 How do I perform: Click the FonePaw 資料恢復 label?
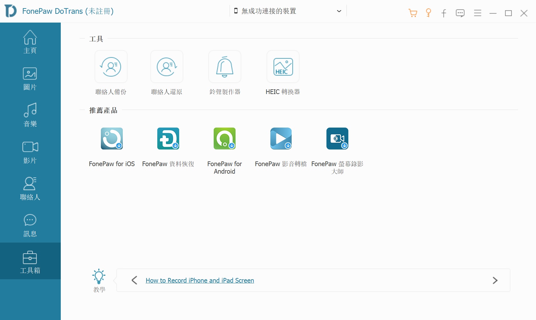tap(168, 164)
